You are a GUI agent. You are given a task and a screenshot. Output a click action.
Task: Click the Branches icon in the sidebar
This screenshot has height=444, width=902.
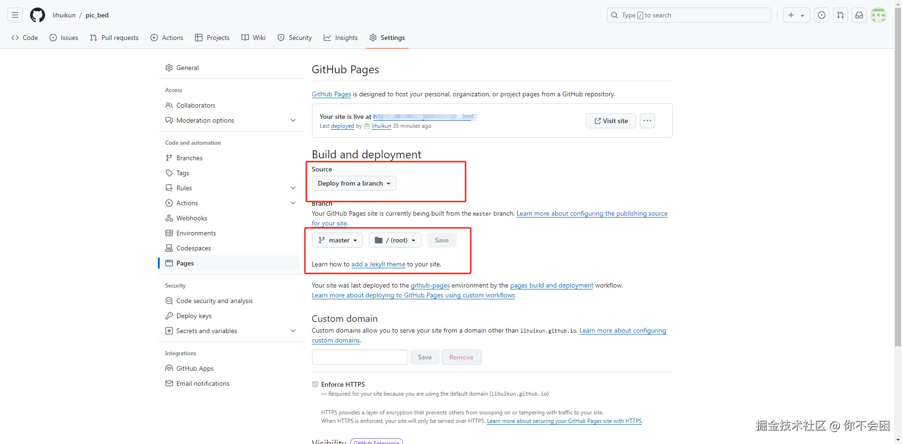(x=169, y=158)
